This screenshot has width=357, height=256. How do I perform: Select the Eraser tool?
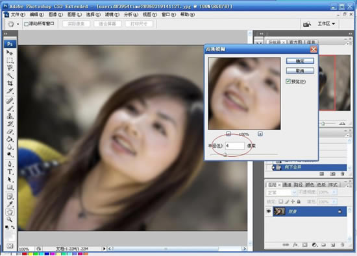pyautogui.click(x=10, y=132)
